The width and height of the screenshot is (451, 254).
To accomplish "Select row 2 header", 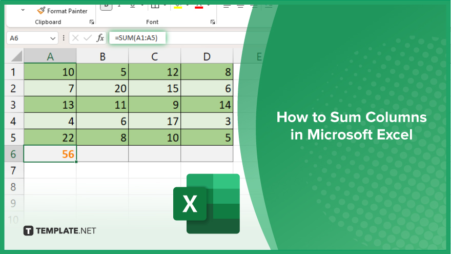I will pos(14,88).
